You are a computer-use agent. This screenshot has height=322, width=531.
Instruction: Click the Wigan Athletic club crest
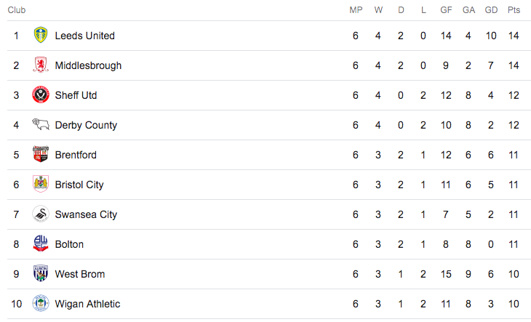(41, 303)
